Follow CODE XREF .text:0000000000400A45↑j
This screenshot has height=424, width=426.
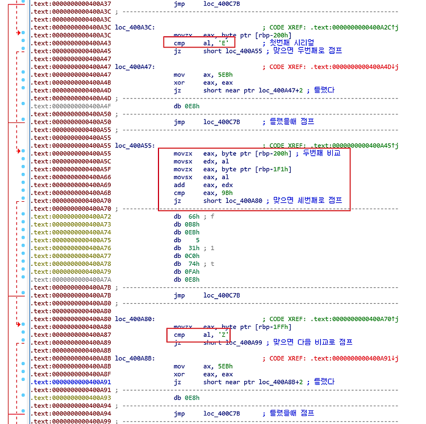tap(333, 146)
